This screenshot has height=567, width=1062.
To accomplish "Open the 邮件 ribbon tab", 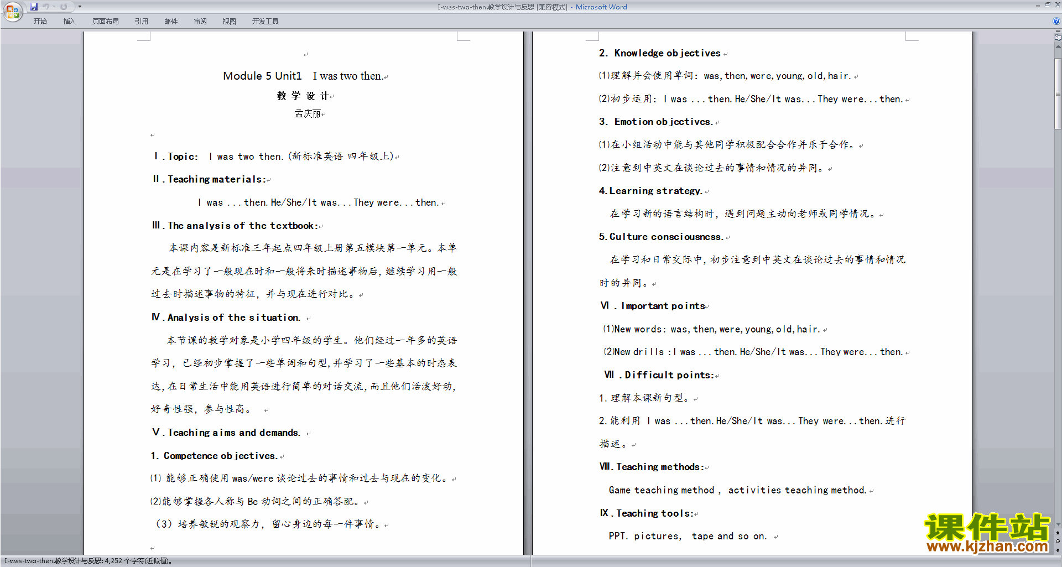I will [171, 22].
